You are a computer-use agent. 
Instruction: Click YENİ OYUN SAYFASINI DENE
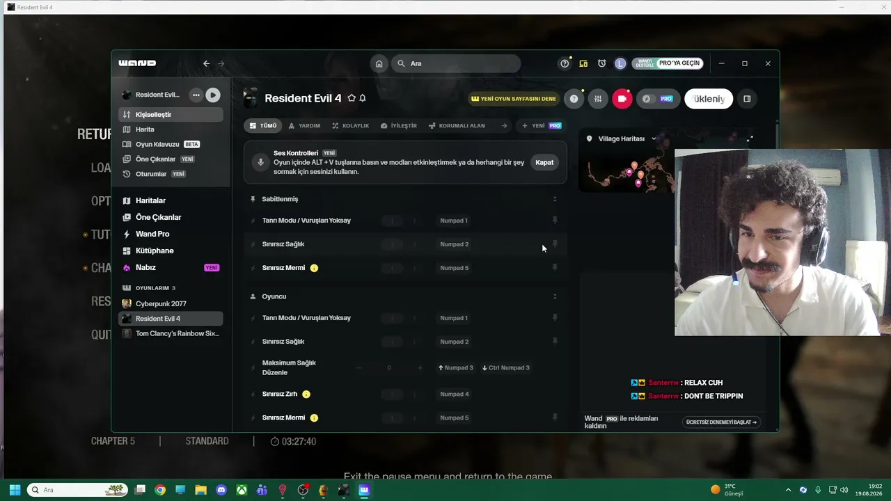(x=514, y=99)
